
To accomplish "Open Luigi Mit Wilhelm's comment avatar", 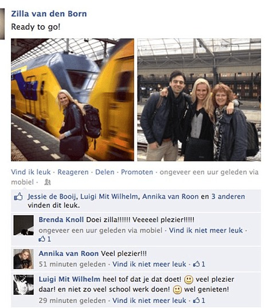I will [x=24, y=285].
